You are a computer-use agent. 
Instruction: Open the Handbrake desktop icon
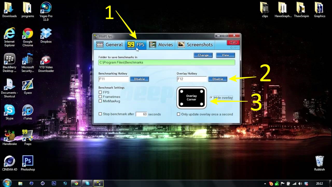pos(9,135)
